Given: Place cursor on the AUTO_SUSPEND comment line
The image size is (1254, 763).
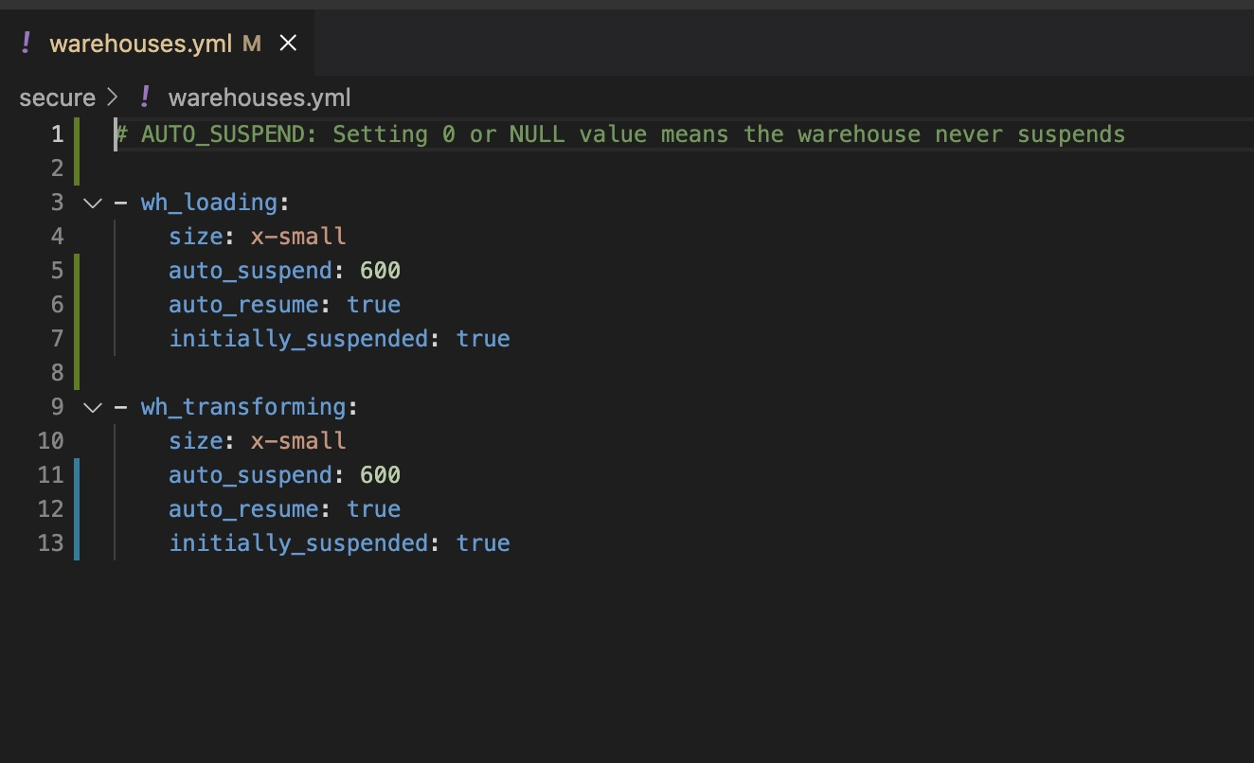Looking at the screenshot, I should (620, 134).
